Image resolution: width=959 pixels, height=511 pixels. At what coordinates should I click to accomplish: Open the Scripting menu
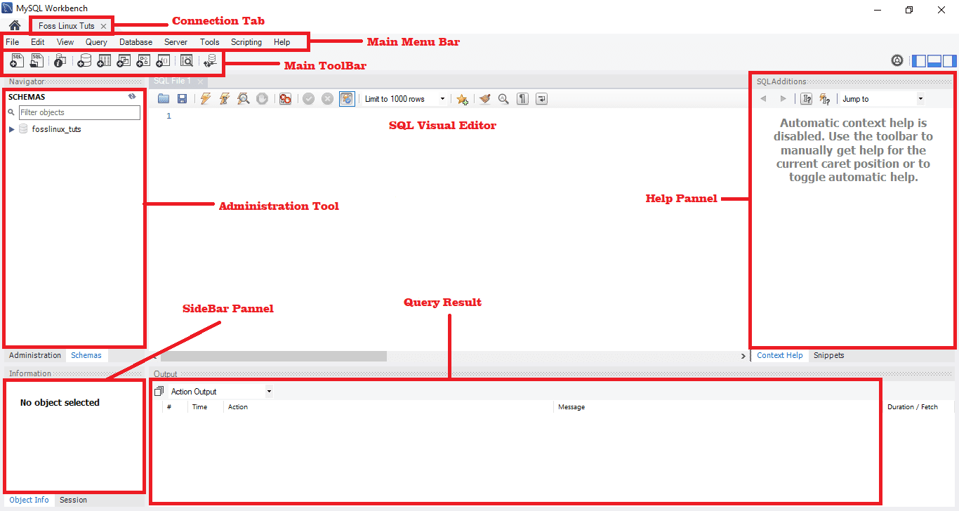pyautogui.click(x=246, y=42)
